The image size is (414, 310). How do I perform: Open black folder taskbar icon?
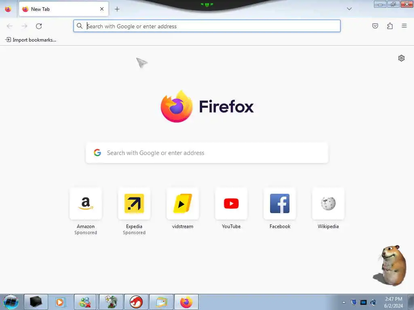tap(36, 302)
